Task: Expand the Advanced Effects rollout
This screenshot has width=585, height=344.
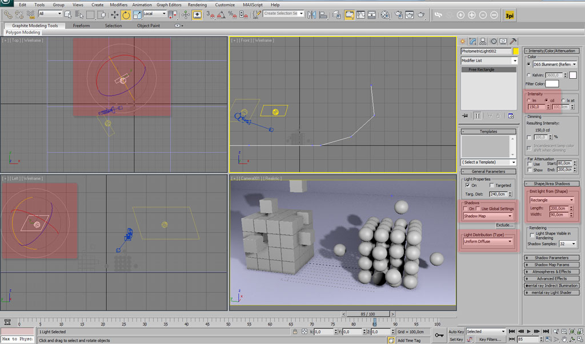Action: tap(552, 278)
